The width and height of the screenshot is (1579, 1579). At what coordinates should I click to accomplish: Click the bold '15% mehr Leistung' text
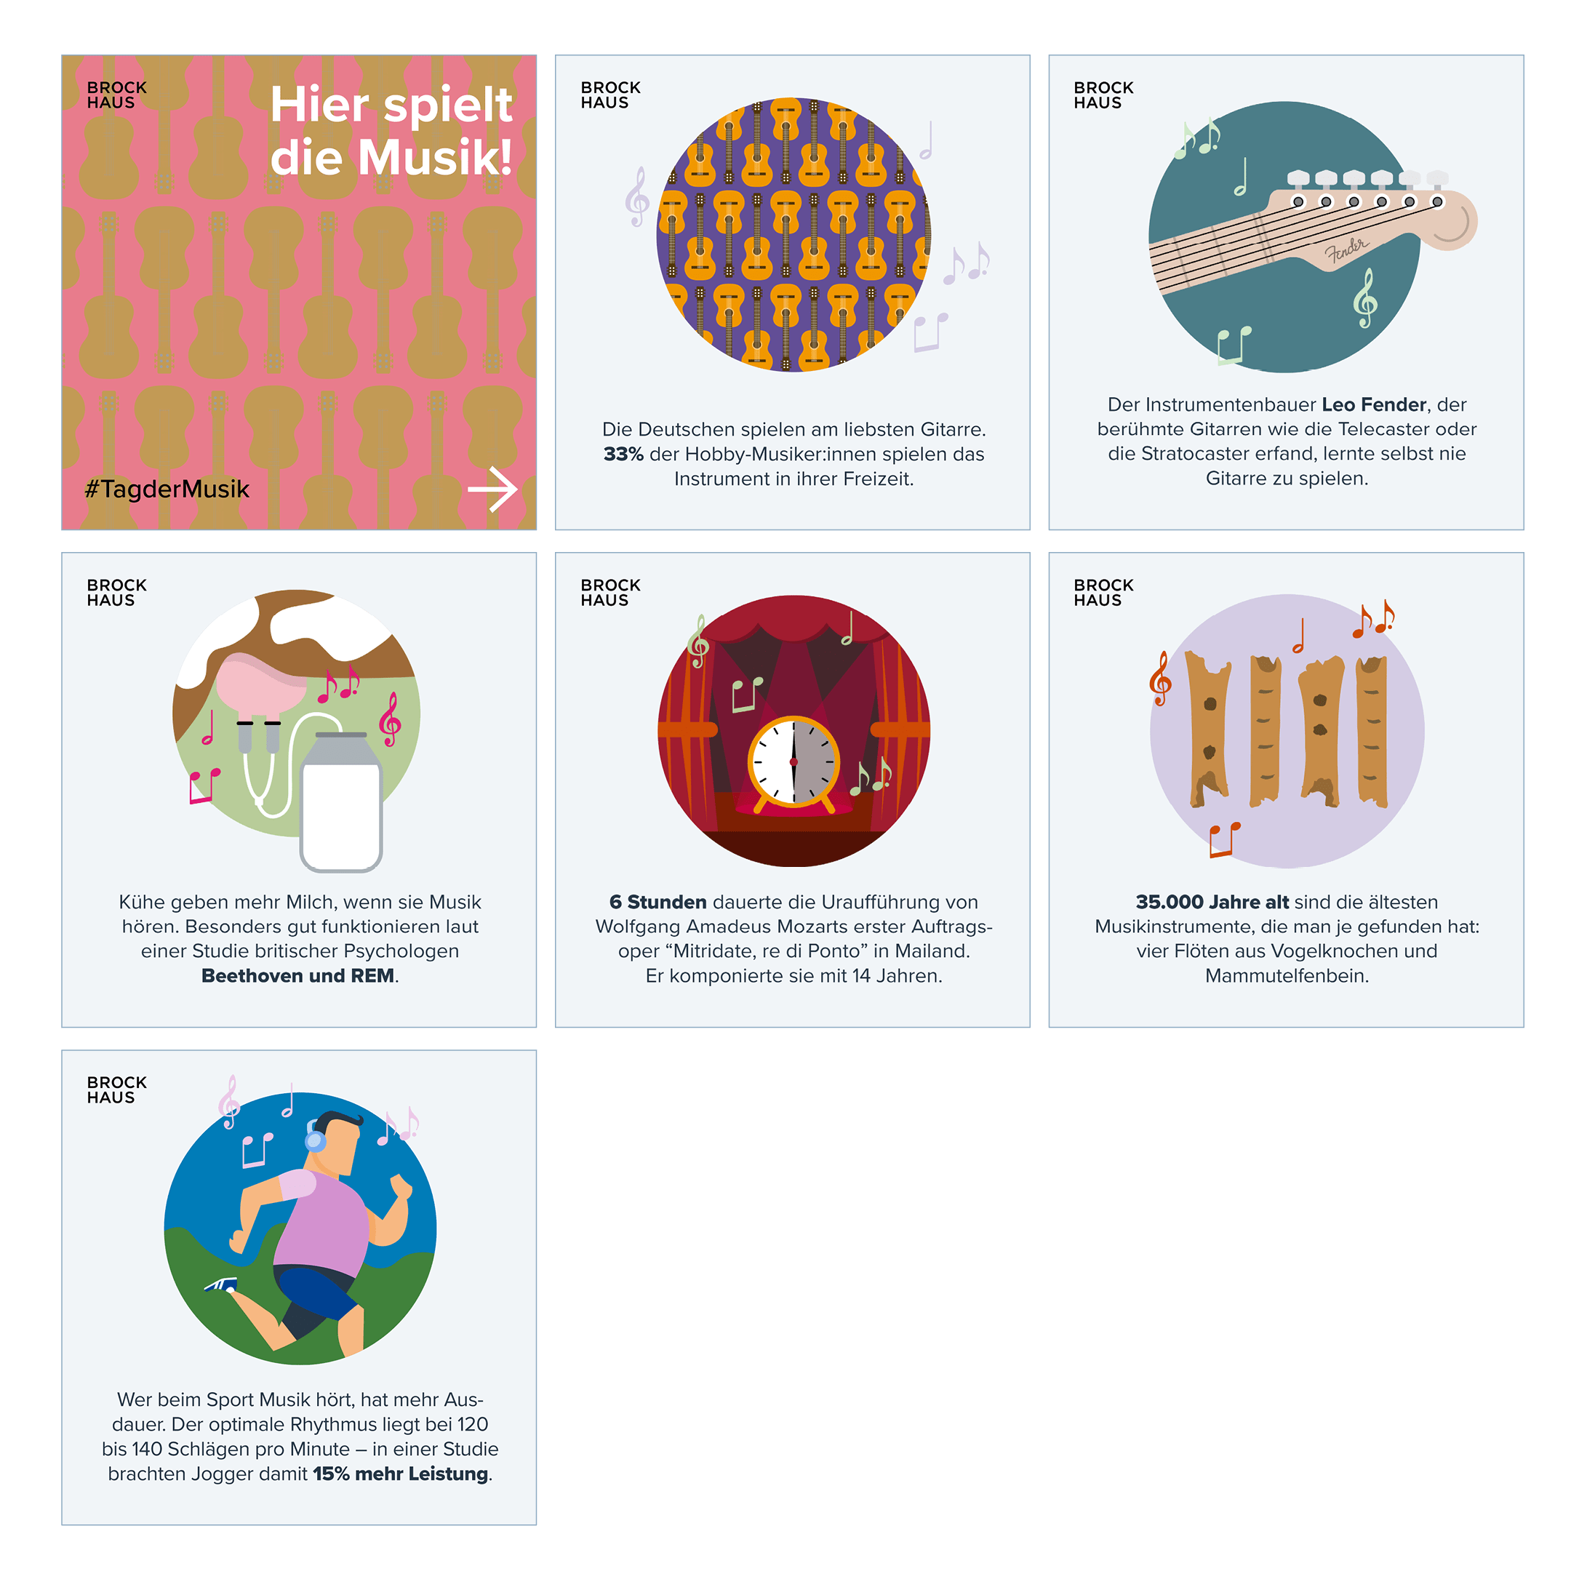click(401, 1474)
